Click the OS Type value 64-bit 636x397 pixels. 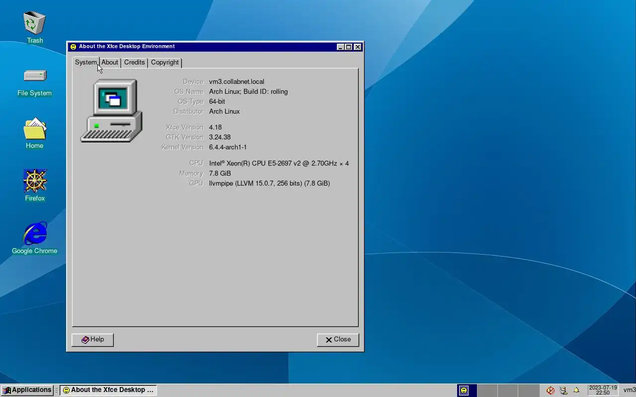coord(217,101)
